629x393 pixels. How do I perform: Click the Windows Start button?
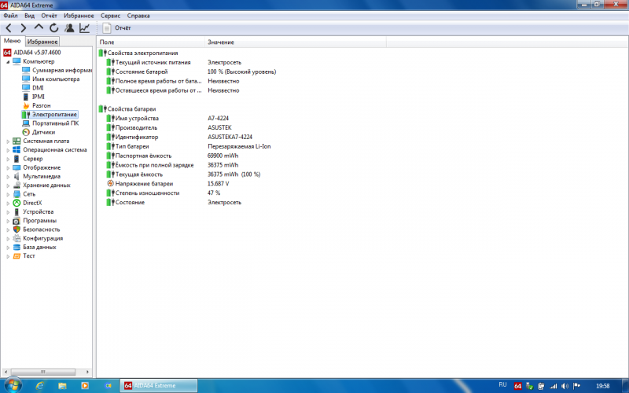15,385
